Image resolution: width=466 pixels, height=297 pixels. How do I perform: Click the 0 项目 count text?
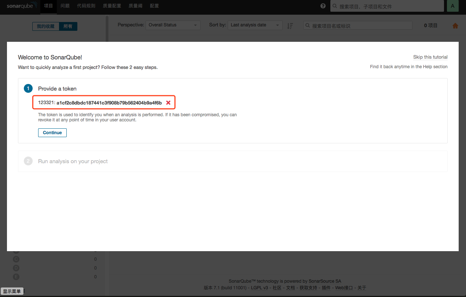[431, 26]
